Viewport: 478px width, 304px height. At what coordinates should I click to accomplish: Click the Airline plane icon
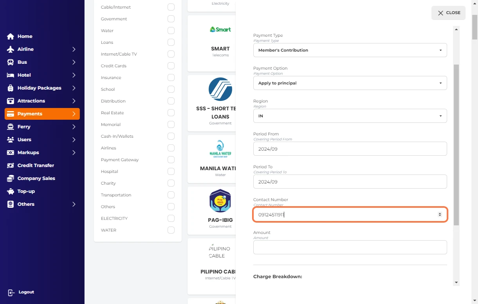pos(11,49)
